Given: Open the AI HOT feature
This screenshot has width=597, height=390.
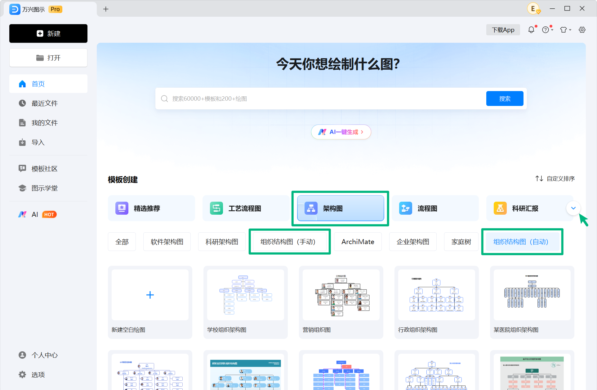Looking at the screenshot, I should tap(48, 214).
